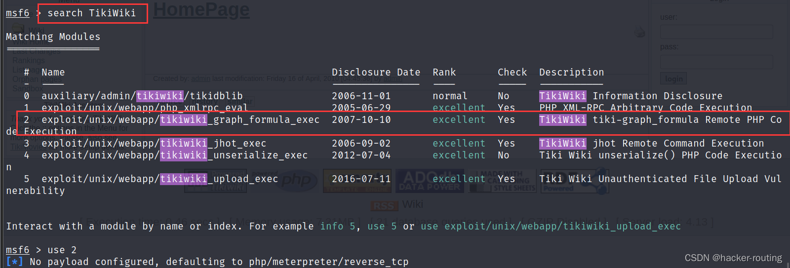Click the date 2012-07-04

pos(361,155)
